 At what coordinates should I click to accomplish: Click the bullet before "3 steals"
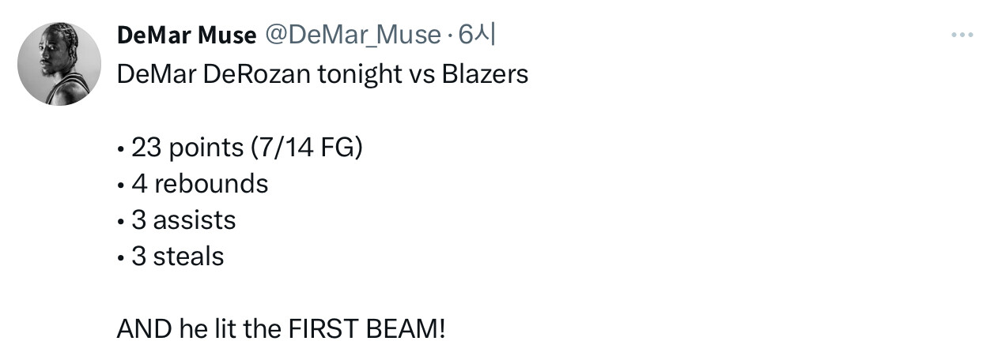tap(120, 257)
